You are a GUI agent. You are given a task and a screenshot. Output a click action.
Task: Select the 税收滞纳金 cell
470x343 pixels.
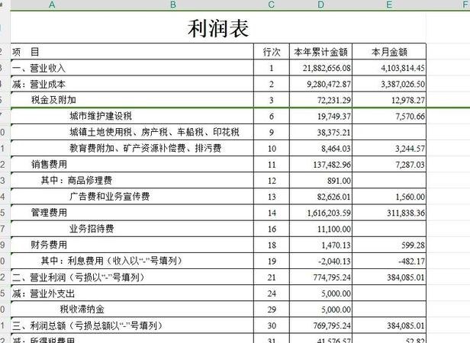point(132,309)
